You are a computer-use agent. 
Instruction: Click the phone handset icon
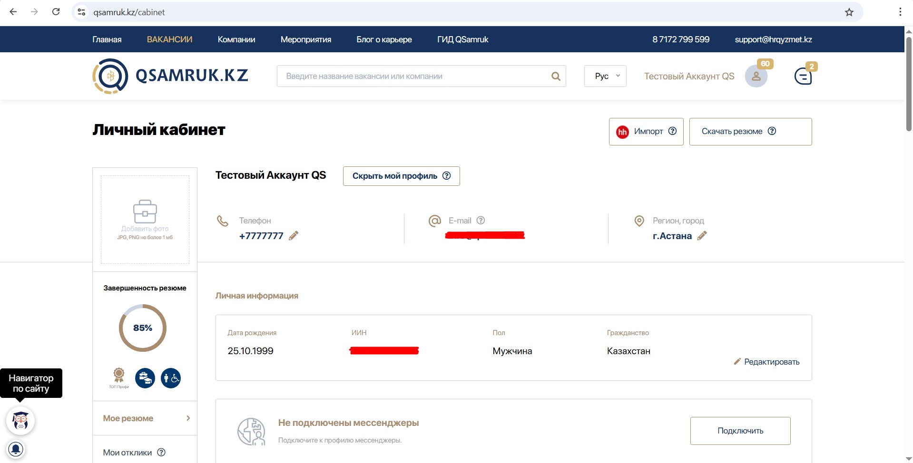[x=223, y=221]
